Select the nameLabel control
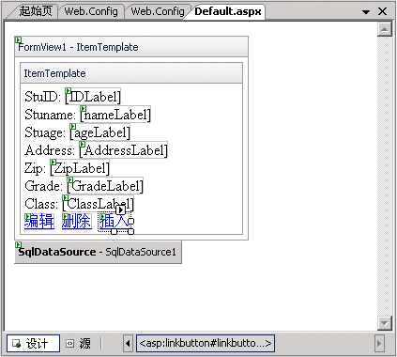The image size is (397, 357). [x=115, y=115]
